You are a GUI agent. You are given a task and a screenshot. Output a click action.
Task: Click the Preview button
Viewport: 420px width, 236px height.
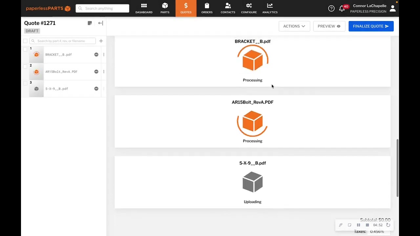[x=329, y=26]
